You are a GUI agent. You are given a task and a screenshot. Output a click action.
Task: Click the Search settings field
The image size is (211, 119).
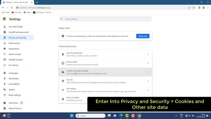[x=105, y=19]
